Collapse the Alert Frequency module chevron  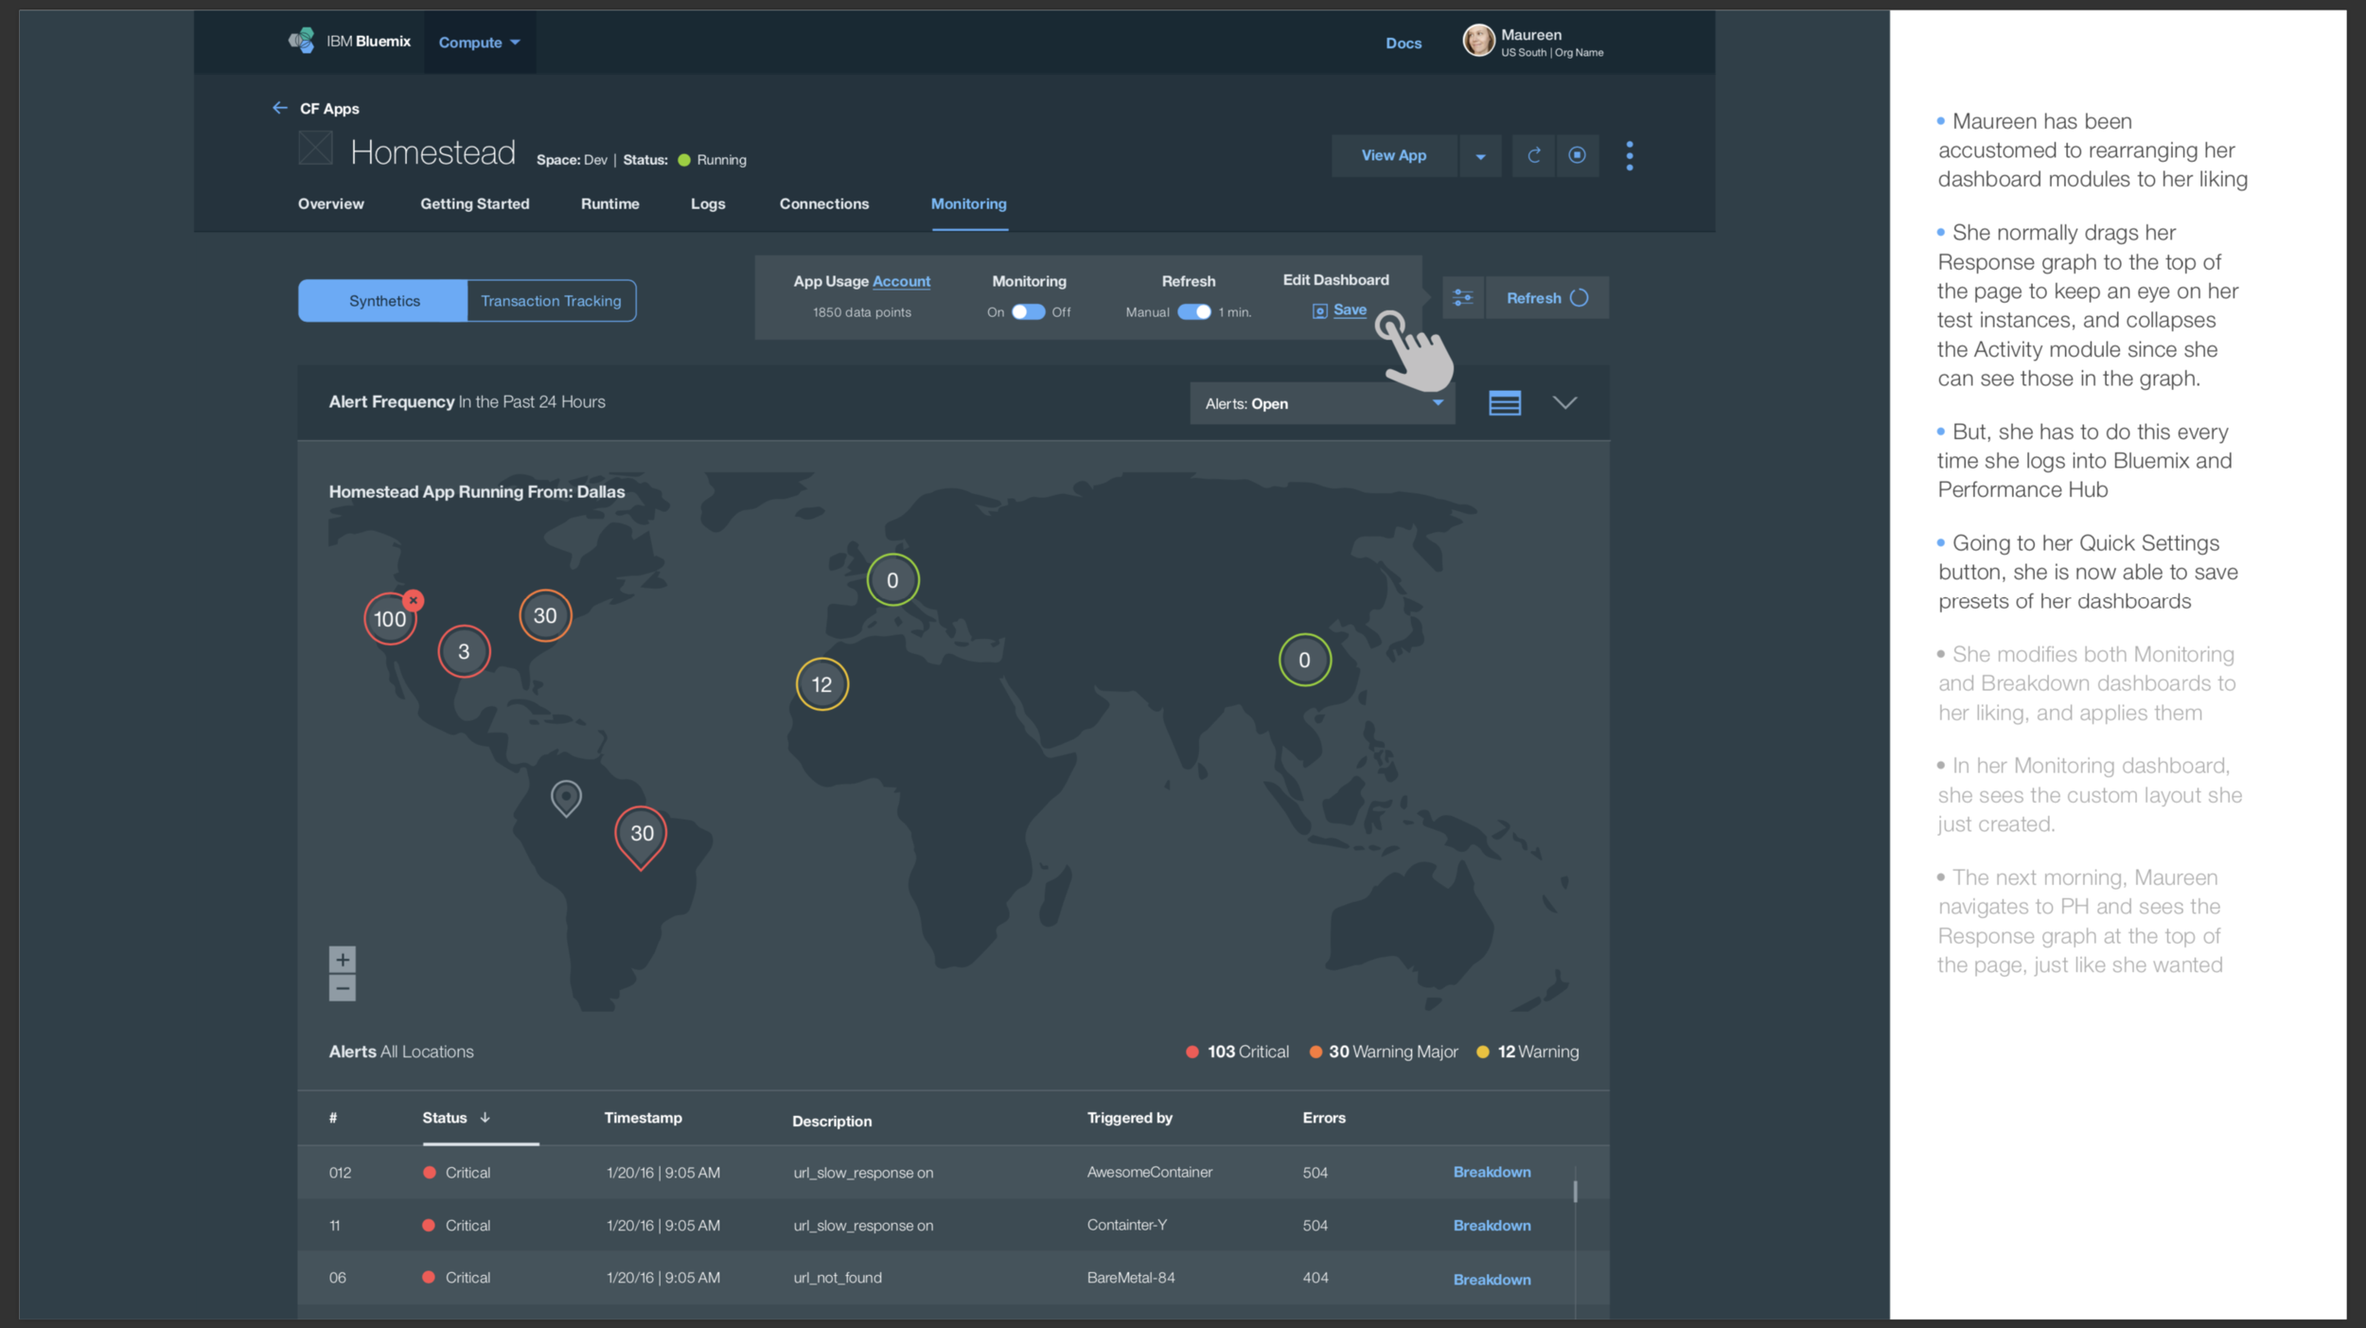point(1564,403)
